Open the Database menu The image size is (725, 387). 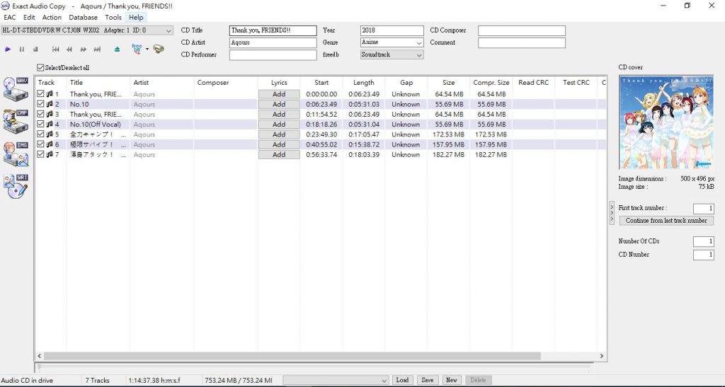84,18
